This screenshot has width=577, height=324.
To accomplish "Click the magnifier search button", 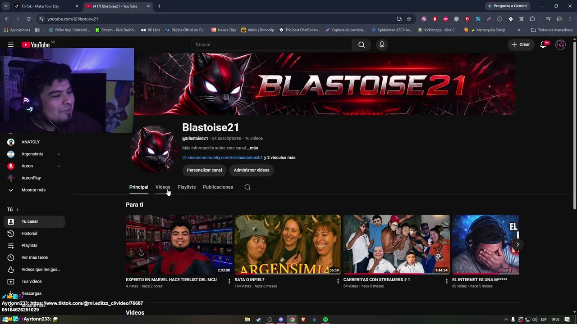I will coord(362,45).
